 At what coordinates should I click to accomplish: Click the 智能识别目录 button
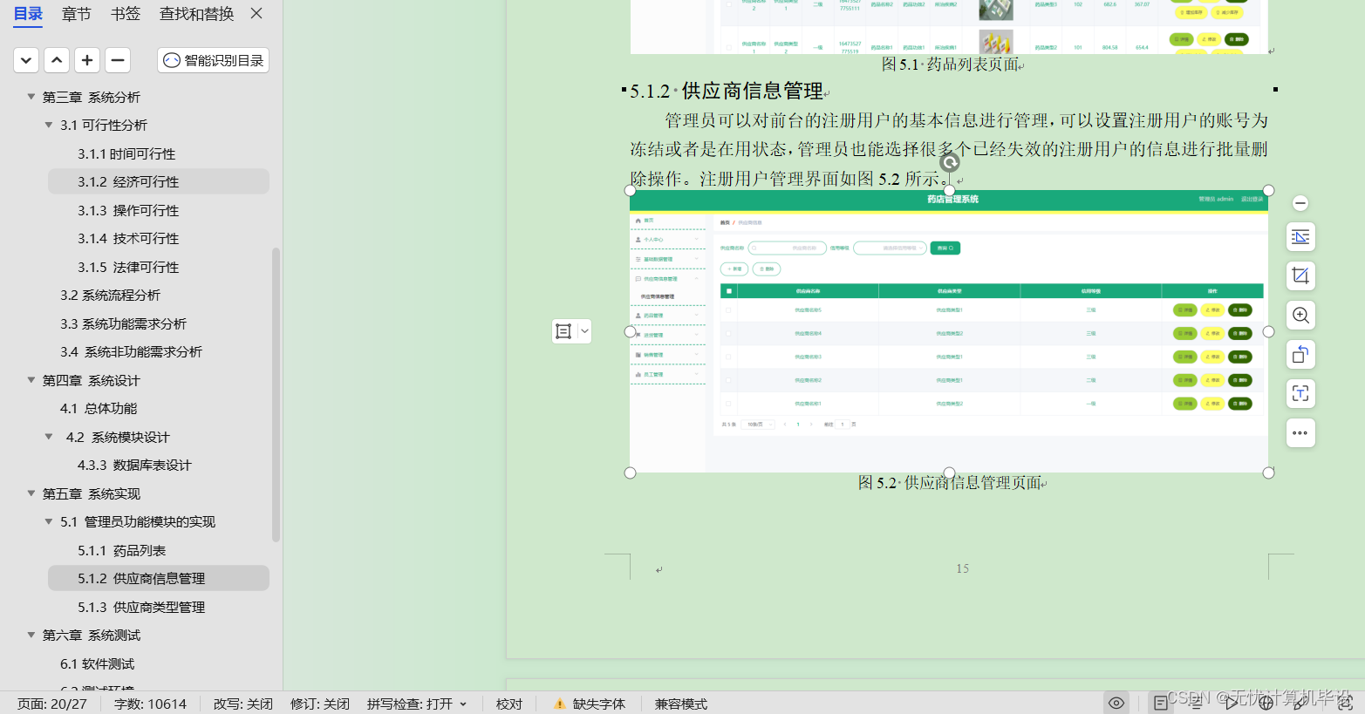pyautogui.click(x=212, y=59)
